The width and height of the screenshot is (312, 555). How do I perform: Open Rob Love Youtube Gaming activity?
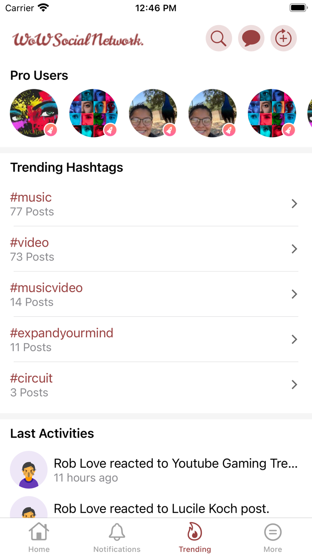(x=176, y=464)
